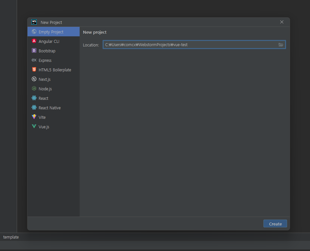The width and height of the screenshot is (310, 251).
Task: Click the Vue.js logo icon
Action: 34,126
